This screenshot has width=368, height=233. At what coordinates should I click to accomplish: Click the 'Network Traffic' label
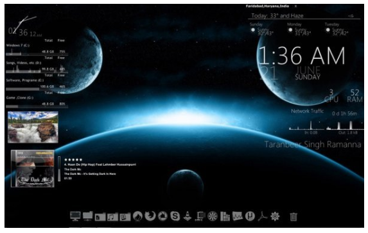(x=307, y=111)
